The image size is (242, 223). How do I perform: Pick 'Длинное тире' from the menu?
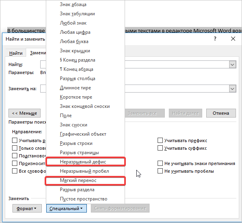75,88
